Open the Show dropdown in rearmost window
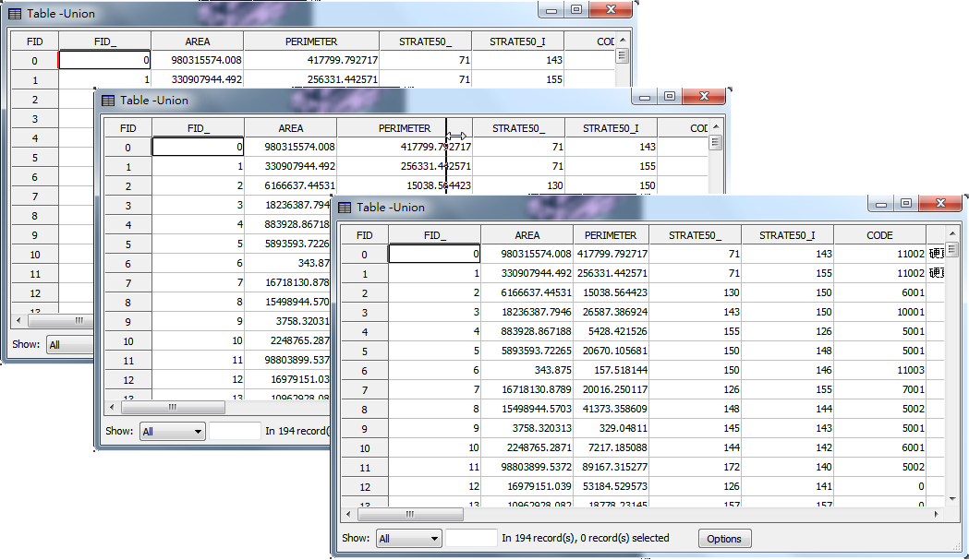Screen dimensions: 969x560 [69, 345]
